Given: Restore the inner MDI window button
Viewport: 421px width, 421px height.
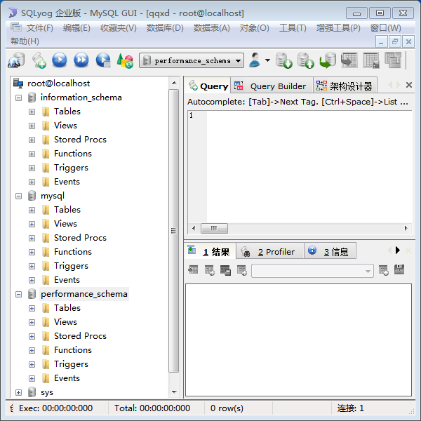Looking at the screenshot, I should click(394, 41).
